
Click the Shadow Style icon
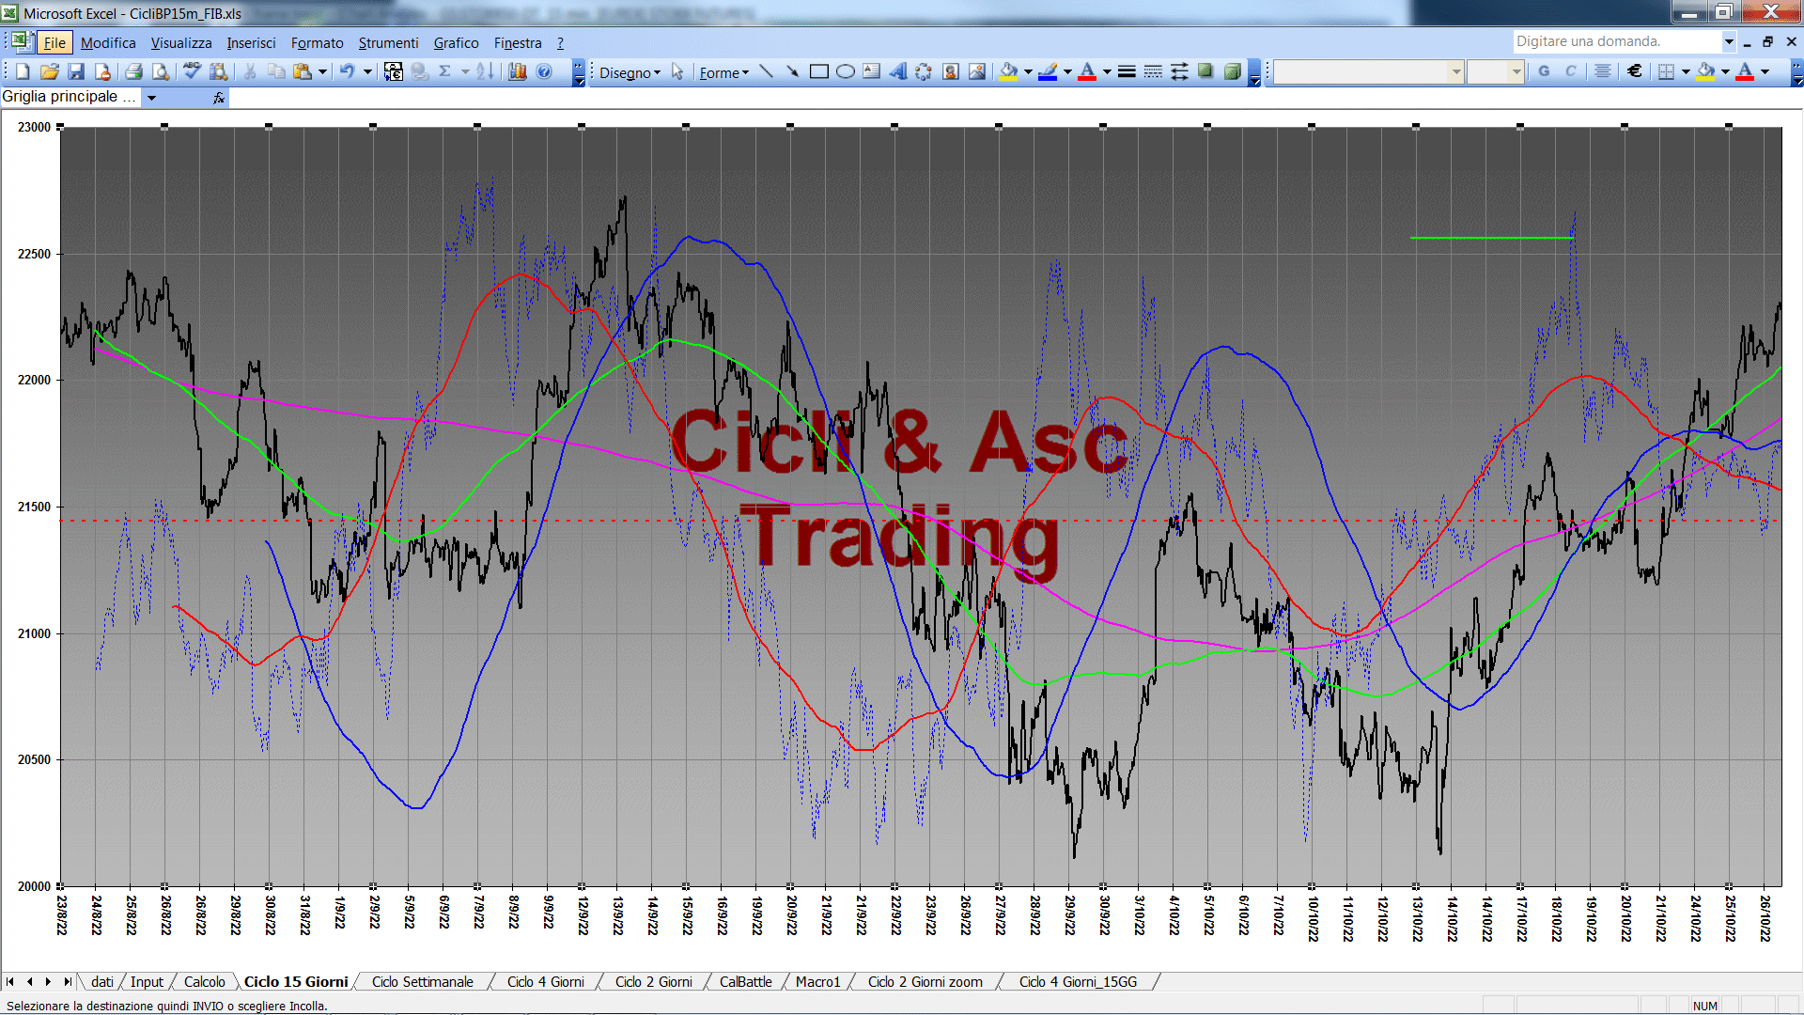coord(1205,72)
